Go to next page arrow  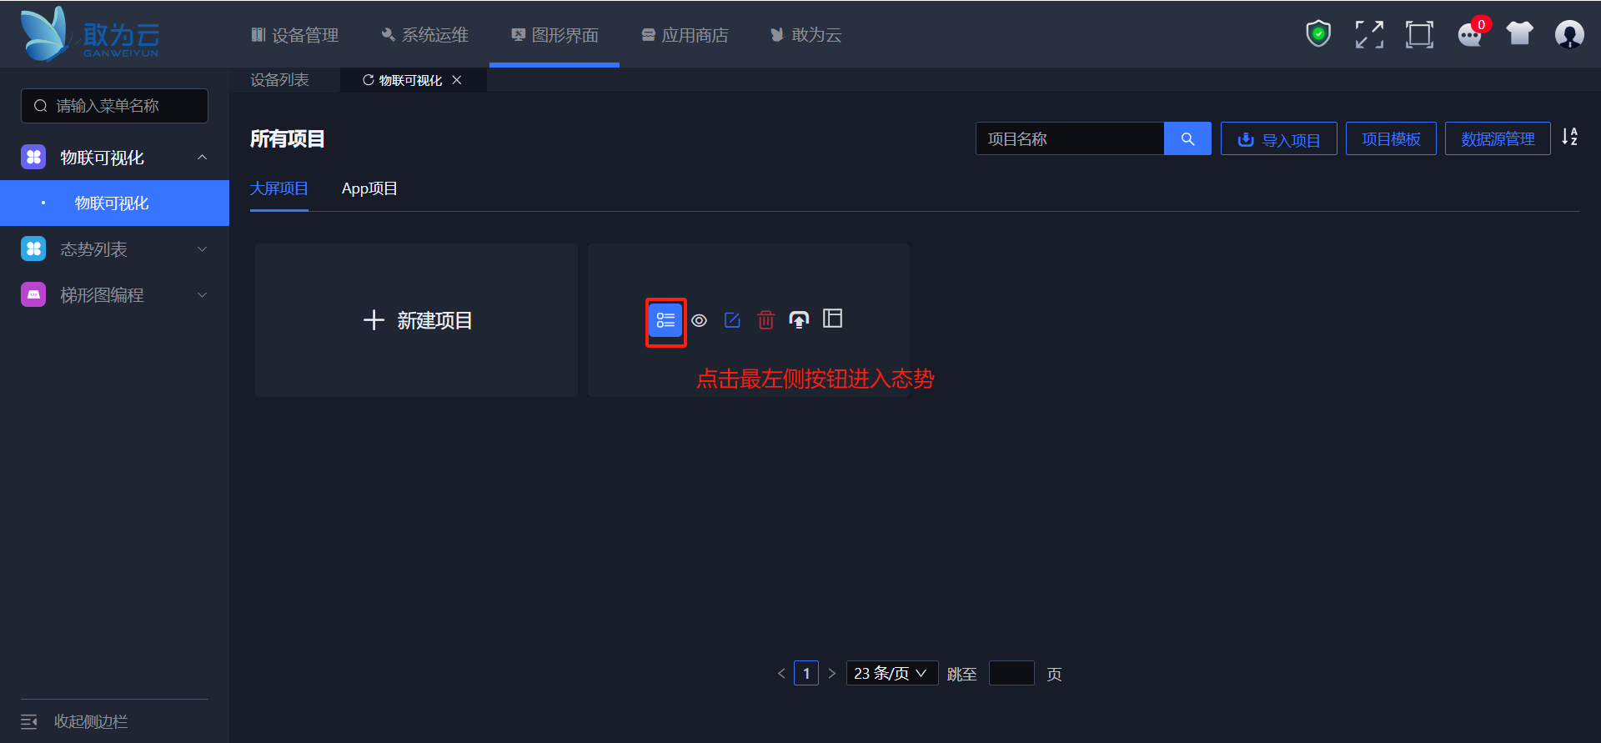point(831,673)
